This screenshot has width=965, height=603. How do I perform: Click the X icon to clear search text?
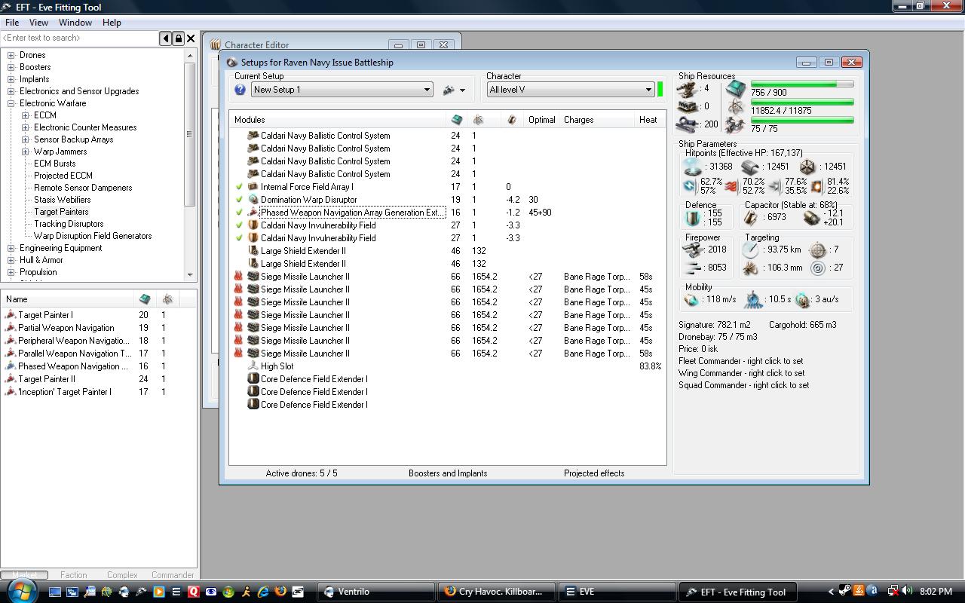[191, 38]
